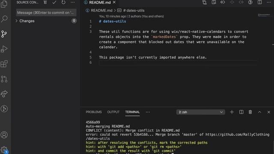Image resolution: width=274 pixels, height=154 pixels.
Task: Click the 'CONFLICT (content)' terminal line
Action: 133,130
